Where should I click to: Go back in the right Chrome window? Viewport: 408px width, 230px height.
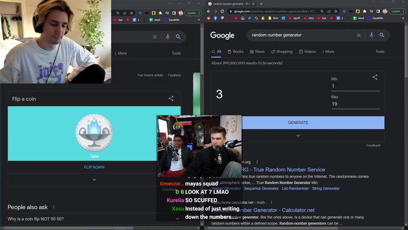(x=208, y=11)
